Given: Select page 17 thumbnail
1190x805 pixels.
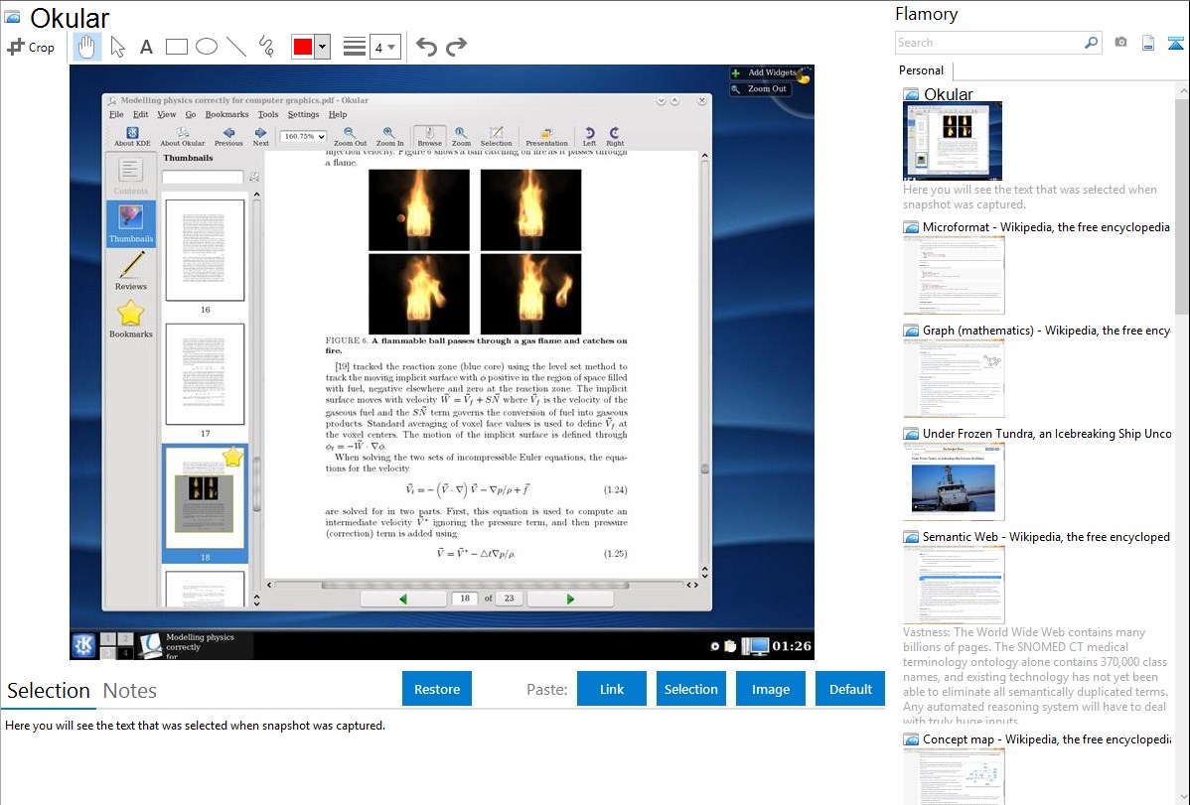Looking at the screenshot, I should click(x=205, y=374).
